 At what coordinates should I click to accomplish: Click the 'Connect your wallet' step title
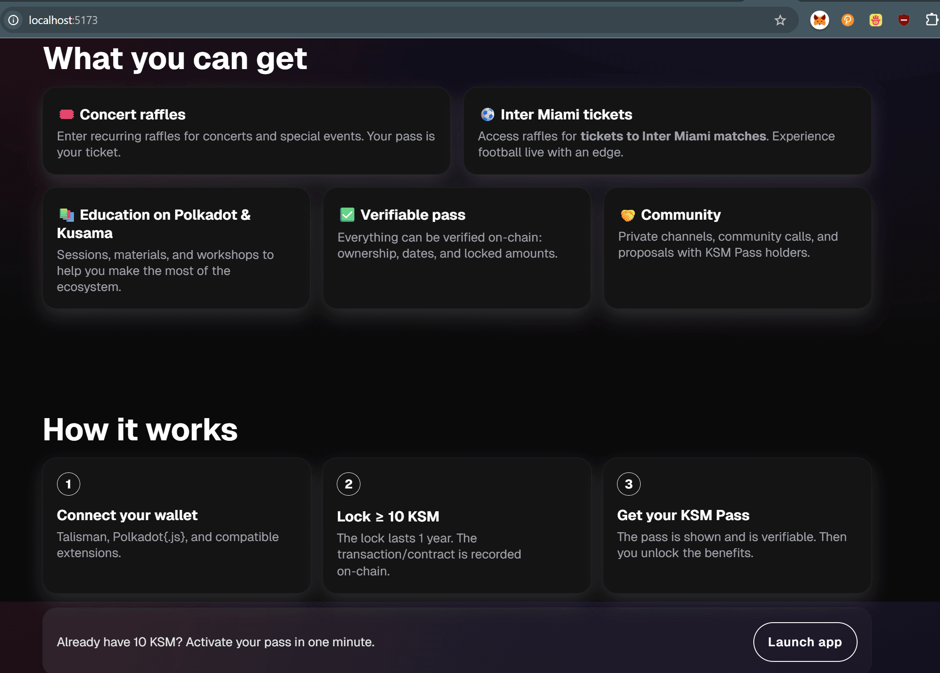tap(127, 515)
